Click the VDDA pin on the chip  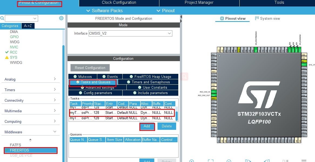pos(213,125)
